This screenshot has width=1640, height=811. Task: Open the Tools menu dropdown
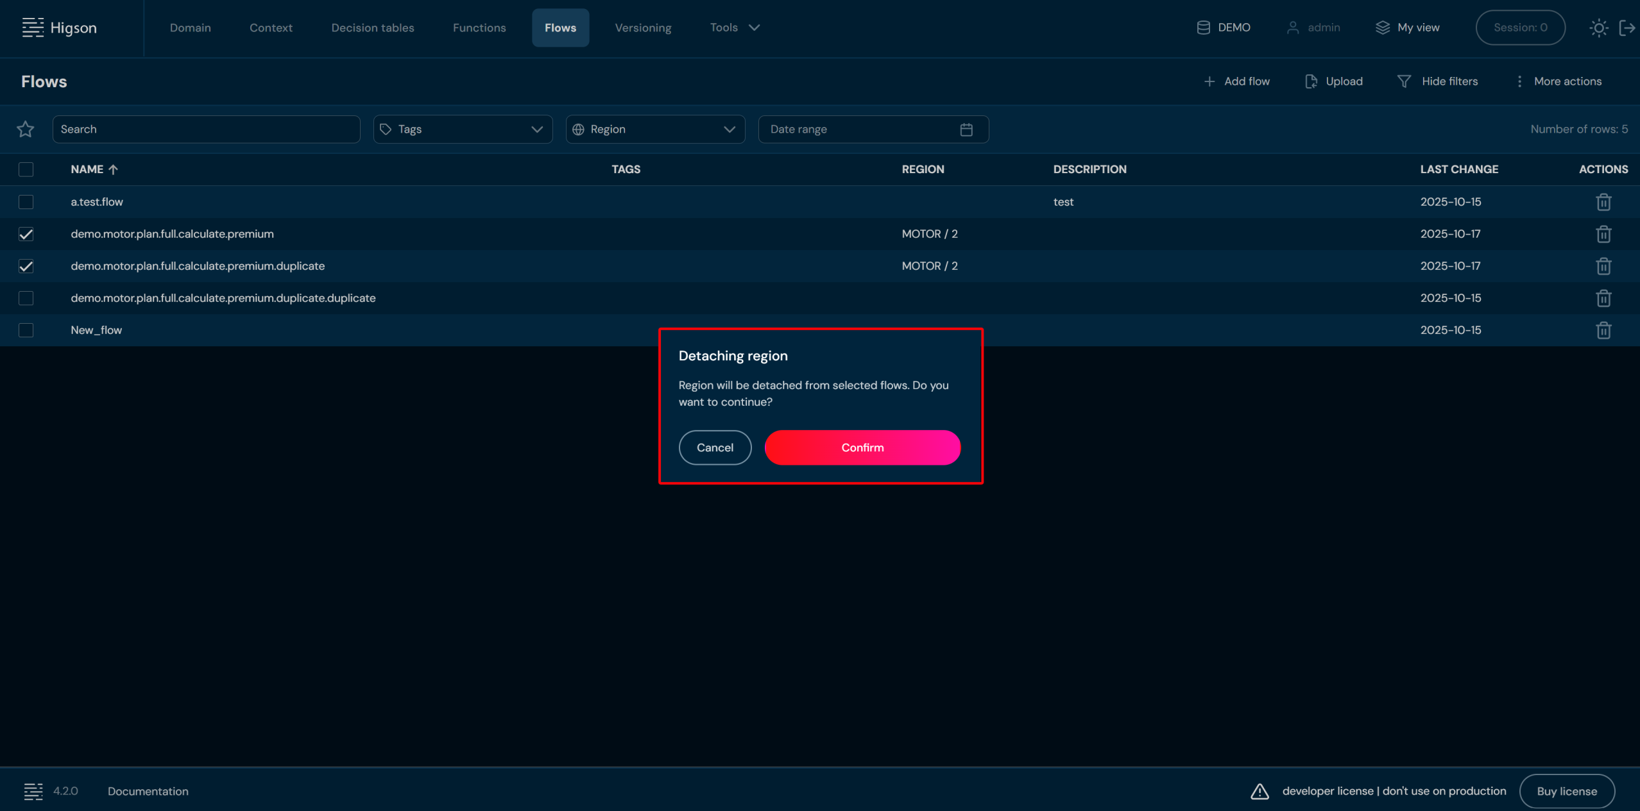[x=735, y=28]
